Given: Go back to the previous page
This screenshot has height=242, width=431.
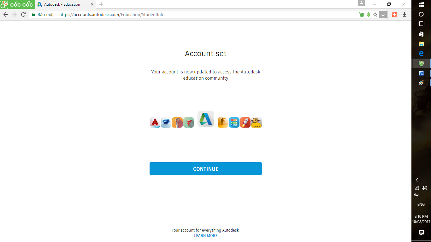Looking at the screenshot, I should click(6, 14).
